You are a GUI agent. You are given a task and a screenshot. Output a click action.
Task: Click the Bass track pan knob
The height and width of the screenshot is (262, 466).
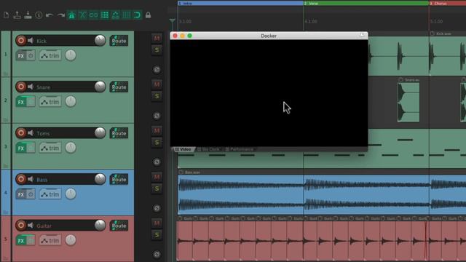71,194
